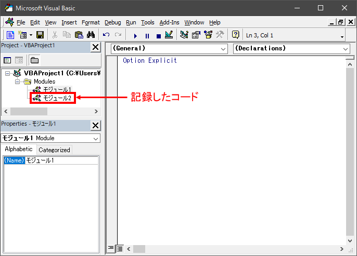The height and width of the screenshot is (256, 357).
Task: Click the (Name) property value field
Action: pyautogui.click(x=61, y=160)
